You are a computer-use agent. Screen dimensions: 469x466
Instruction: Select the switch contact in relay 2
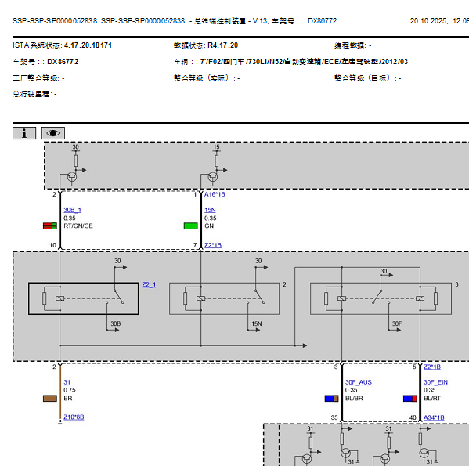[x=260, y=297]
